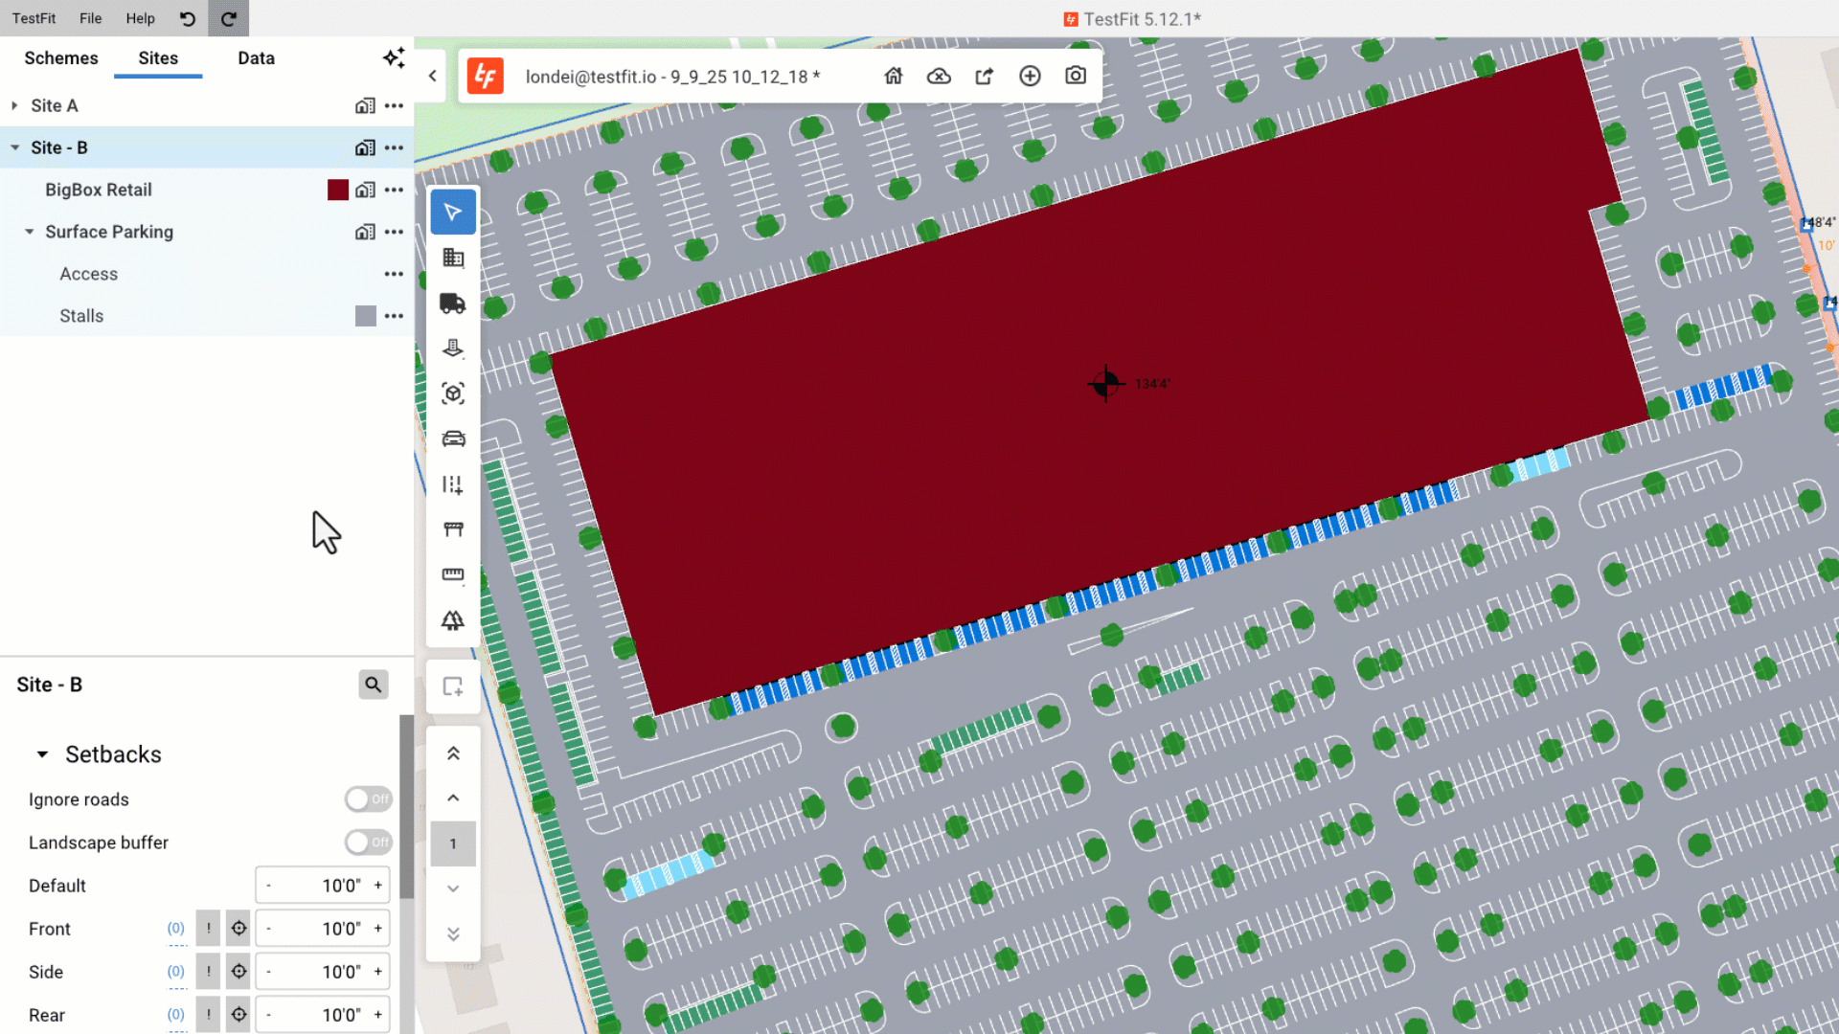
Task: Click the undo button
Action: click(188, 18)
